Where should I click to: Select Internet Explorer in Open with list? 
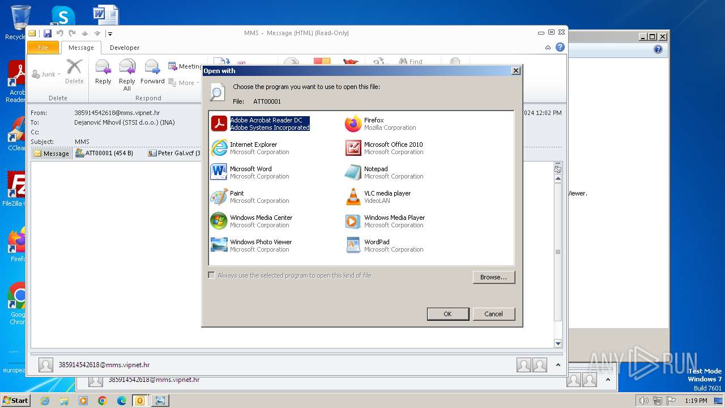(250, 148)
